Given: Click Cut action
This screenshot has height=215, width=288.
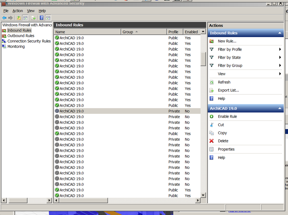Looking at the screenshot, I should click(x=221, y=125).
